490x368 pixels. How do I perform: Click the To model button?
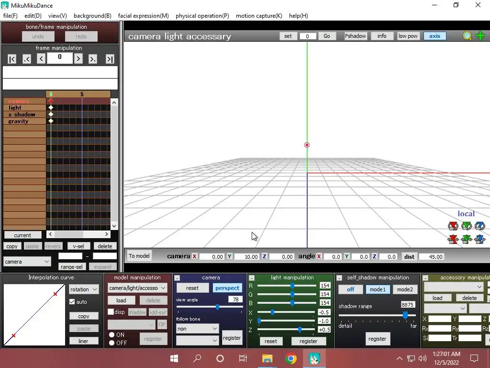[139, 256]
